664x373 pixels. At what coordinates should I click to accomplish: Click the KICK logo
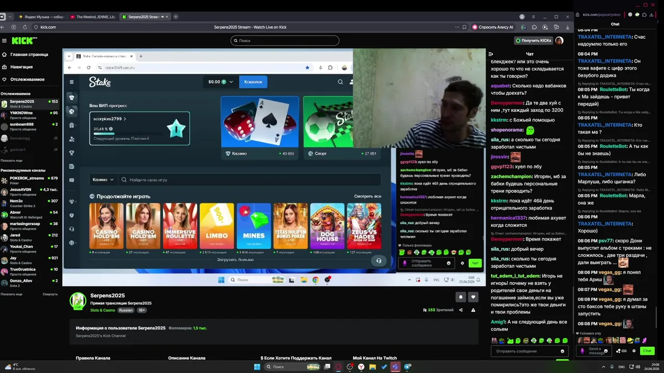click(x=23, y=40)
